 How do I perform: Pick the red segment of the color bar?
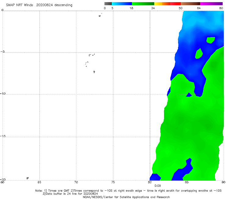[x=175, y=4]
